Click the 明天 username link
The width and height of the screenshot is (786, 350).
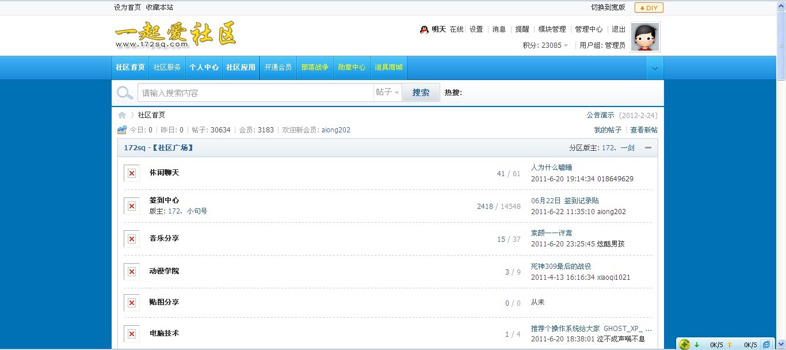(439, 29)
